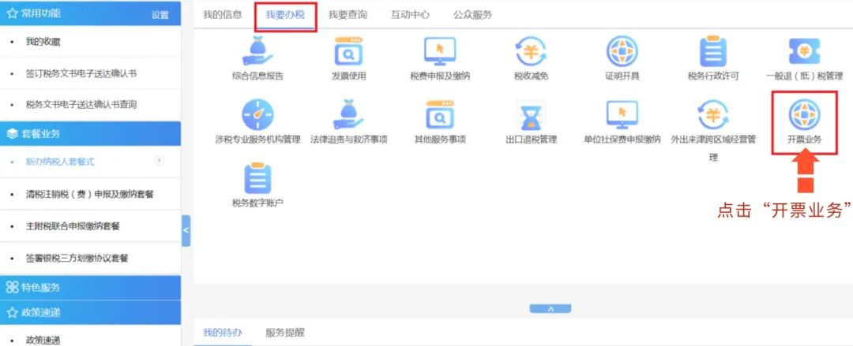This screenshot has height=346, width=853.
Task: Open the 外出来津跨区域经营管理 icon
Action: [x=713, y=114]
